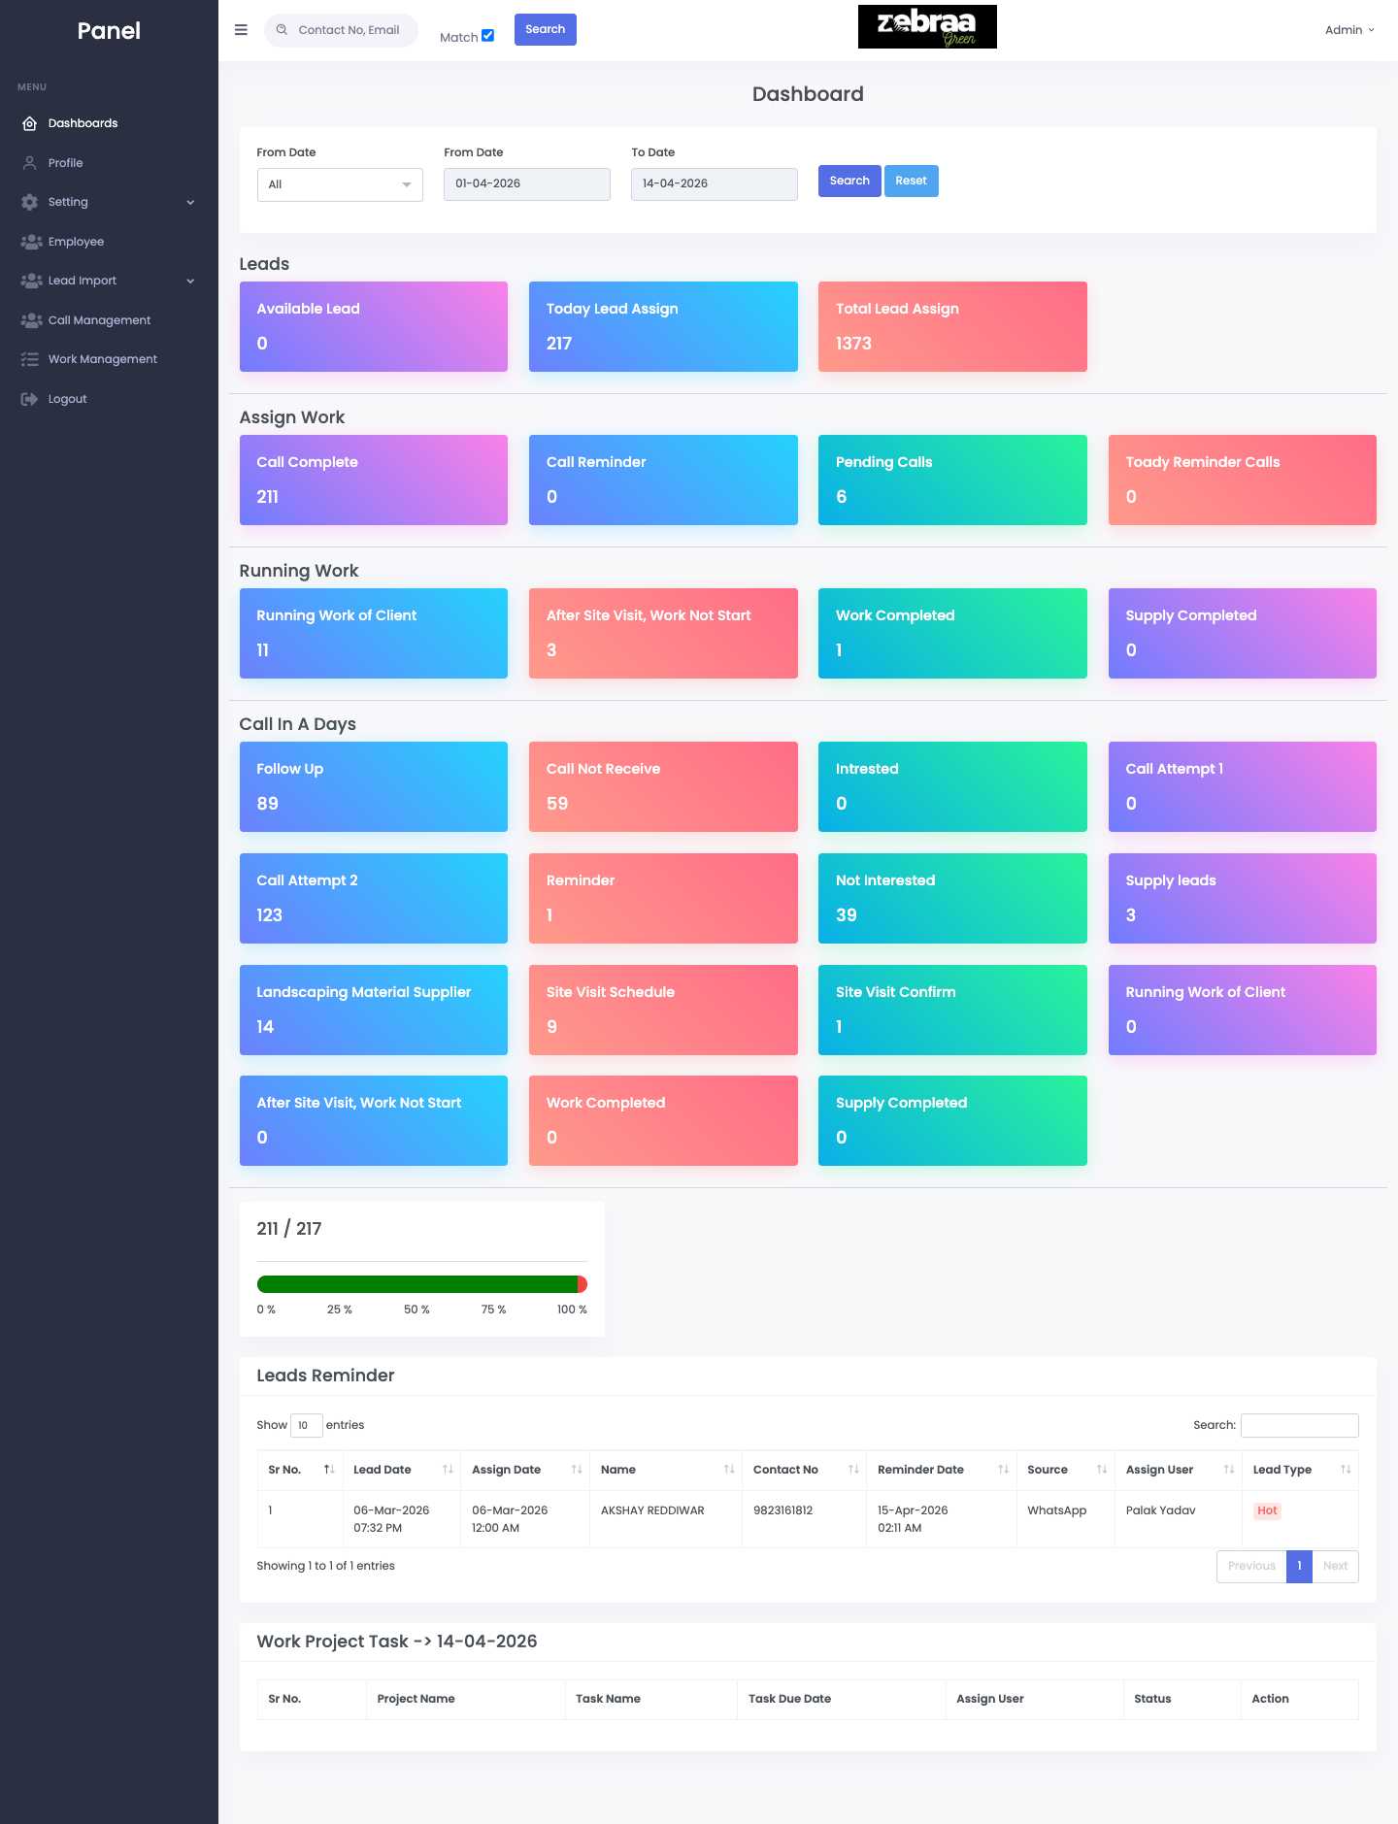
Task: Expand the Lead Import submenu chevron
Action: click(190, 282)
